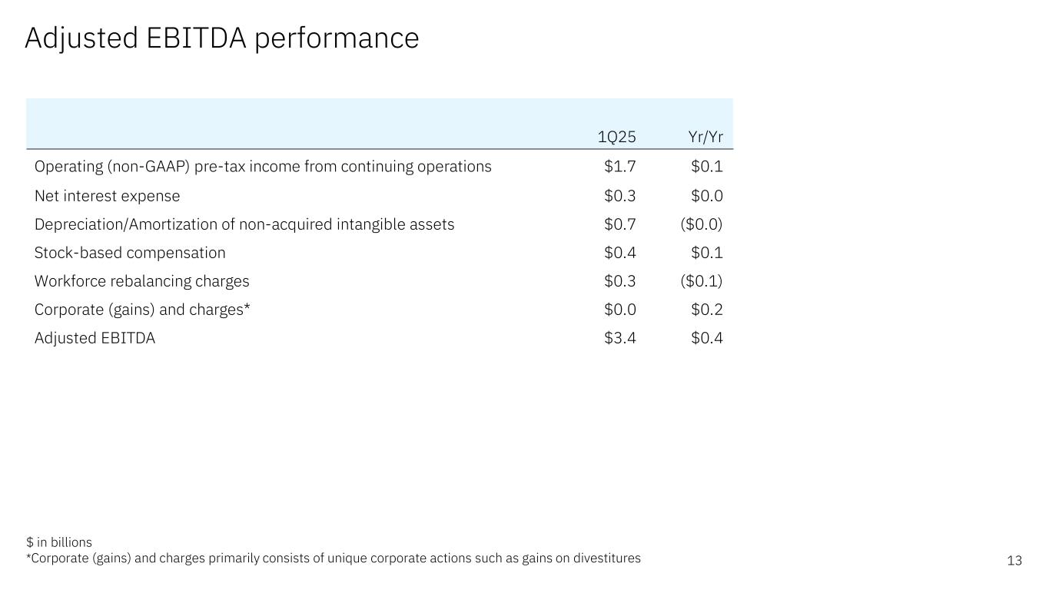Select the Yr/Yr column header
The image size is (1049, 590).
(706, 138)
